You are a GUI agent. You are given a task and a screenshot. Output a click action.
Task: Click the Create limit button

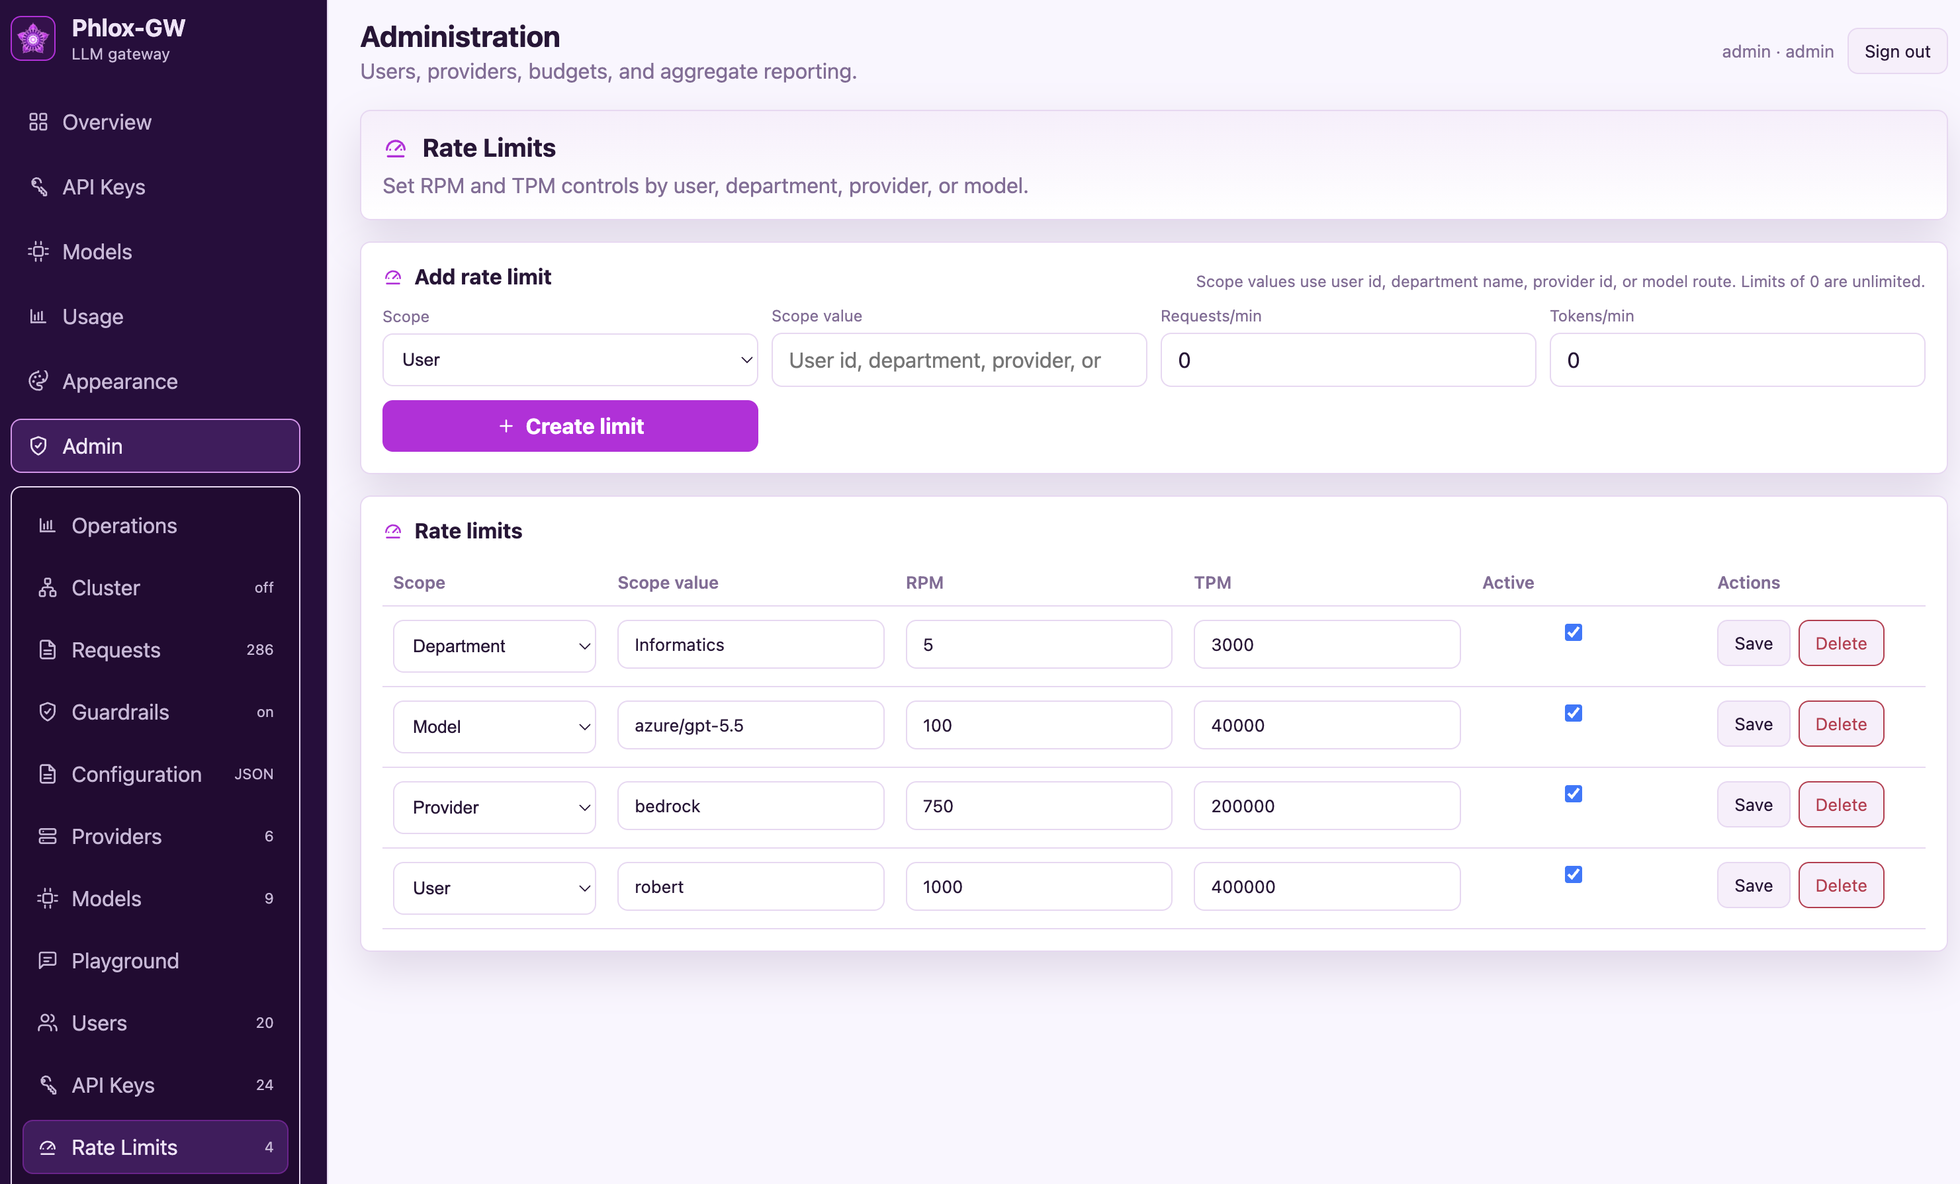[x=570, y=425]
